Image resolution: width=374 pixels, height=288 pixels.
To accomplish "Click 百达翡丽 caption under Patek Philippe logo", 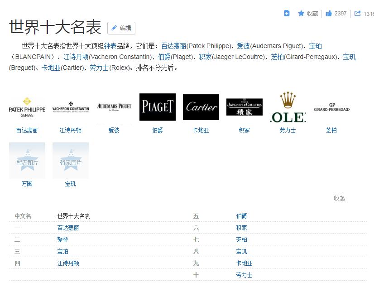I will coord(27,130).
